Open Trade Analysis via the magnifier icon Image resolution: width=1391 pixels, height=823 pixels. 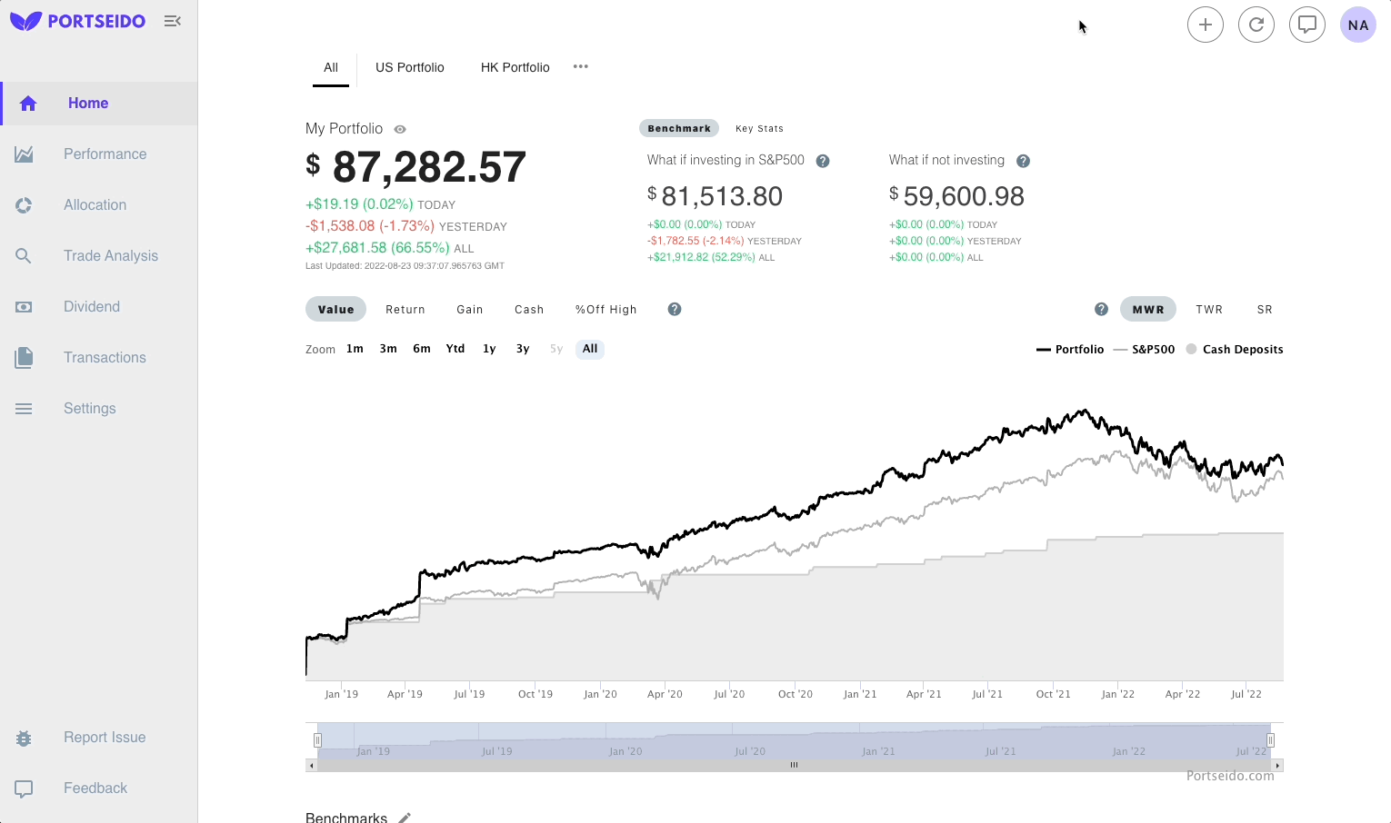tap(24, 255)
